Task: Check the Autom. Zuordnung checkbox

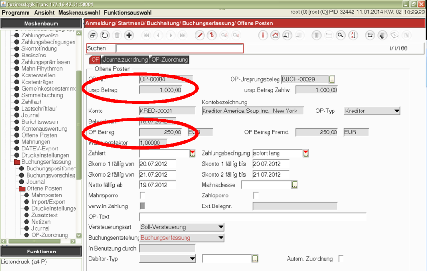Action: coord(341,259)
